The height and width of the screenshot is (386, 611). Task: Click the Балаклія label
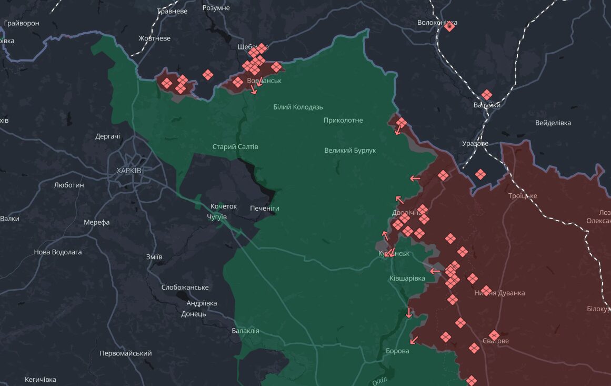pos(245,331)
